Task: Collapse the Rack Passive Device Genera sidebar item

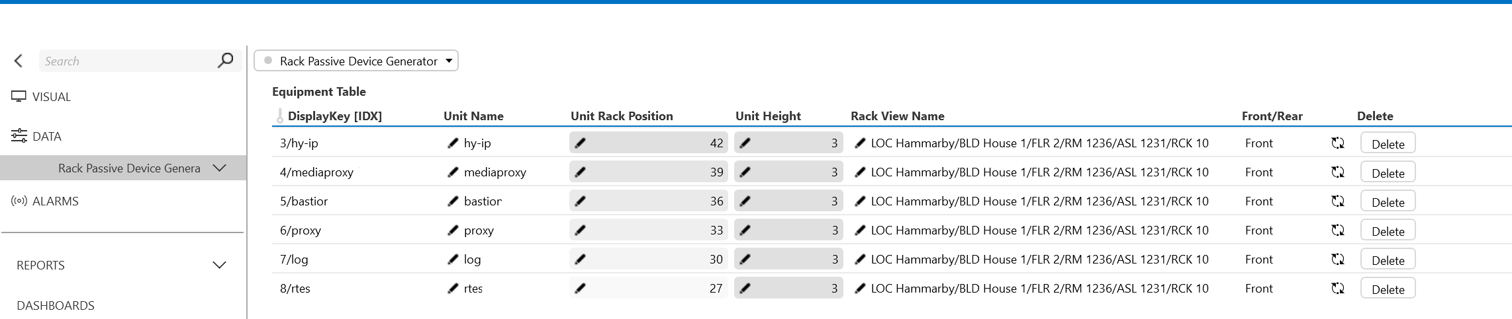Action: pyautogui.click(x=219, y=168)
